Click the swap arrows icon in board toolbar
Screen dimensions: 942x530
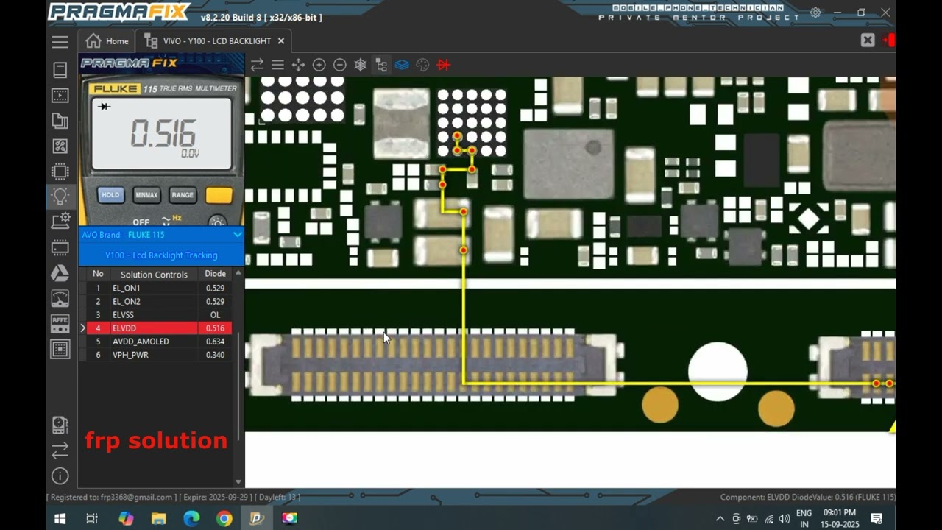point(257,65)
